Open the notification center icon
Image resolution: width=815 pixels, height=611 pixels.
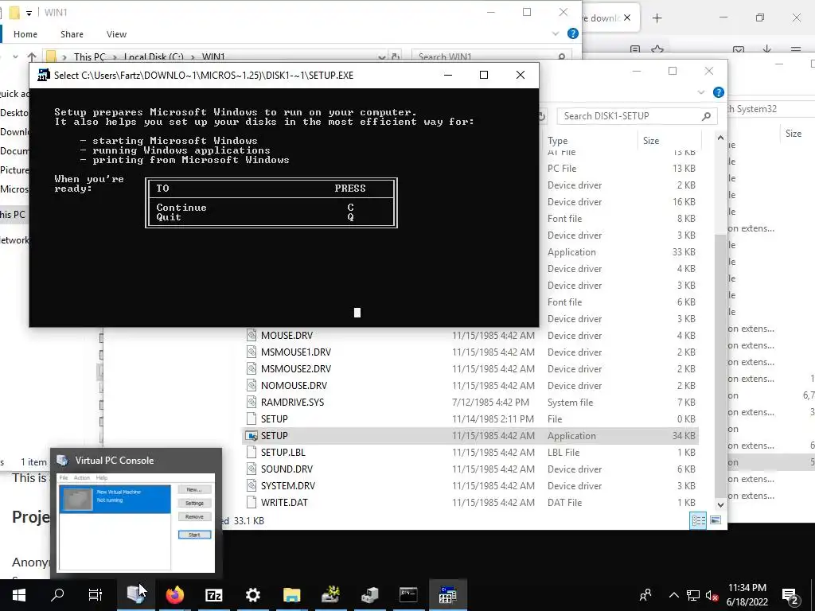tap(790, 595)
